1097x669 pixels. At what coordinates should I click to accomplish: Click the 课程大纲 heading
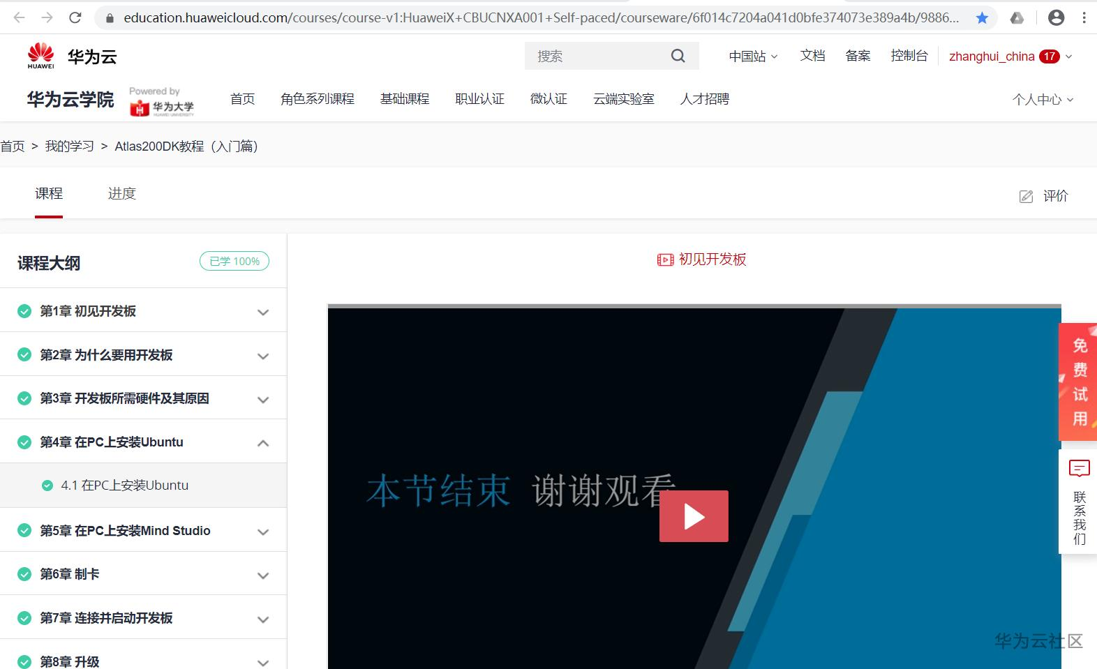tap(49, 264)
